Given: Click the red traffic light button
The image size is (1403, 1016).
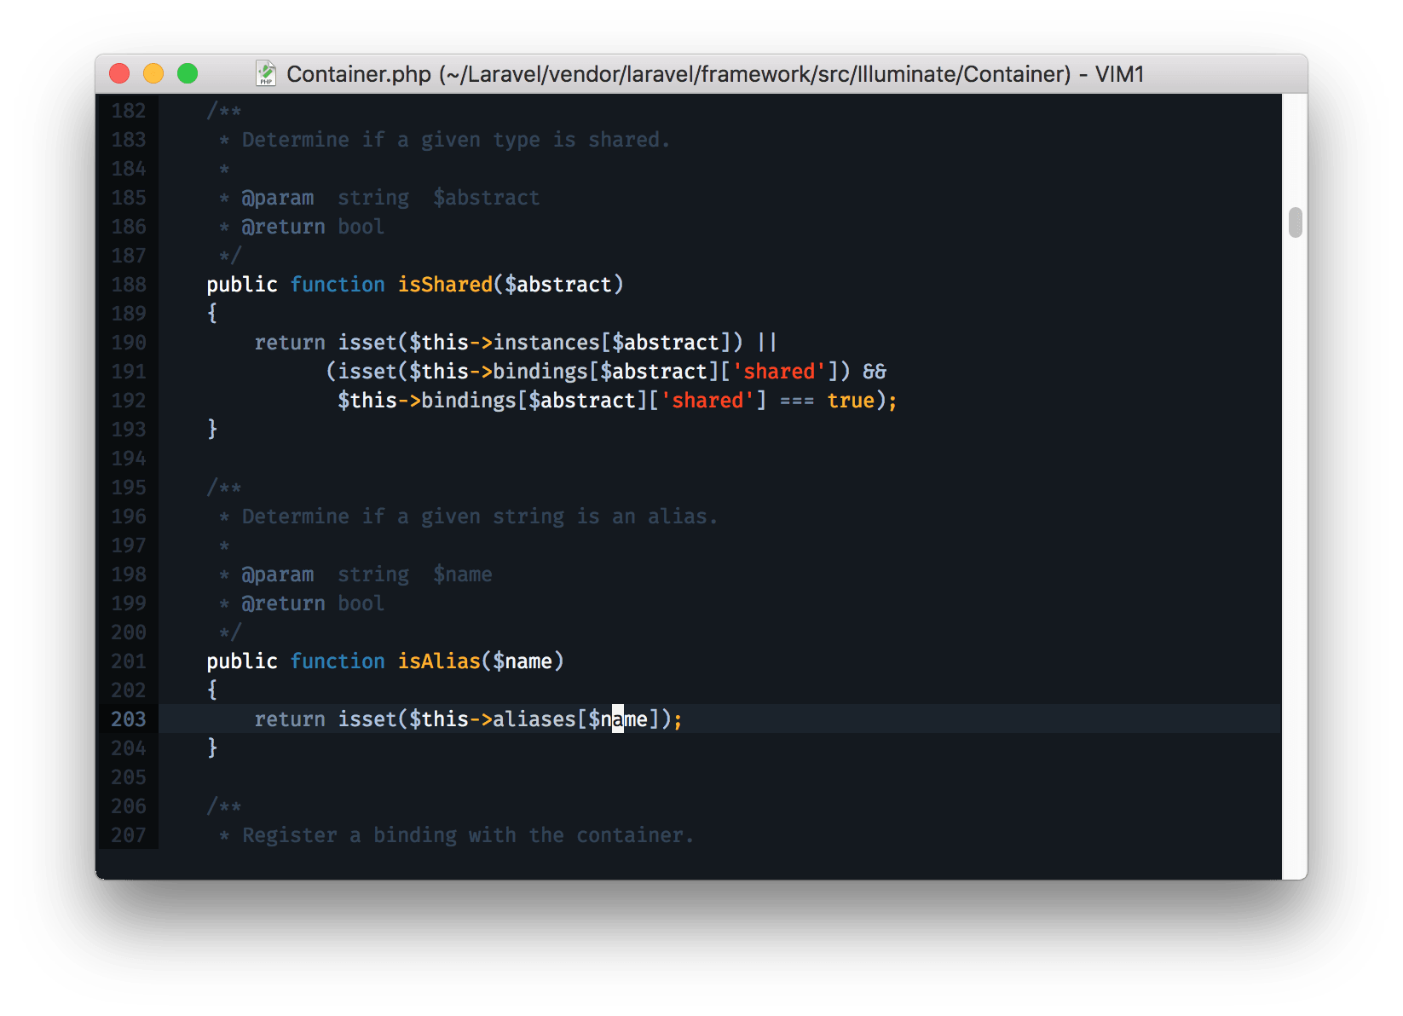Looking at the screenshot, I should (x=119, y=74).
